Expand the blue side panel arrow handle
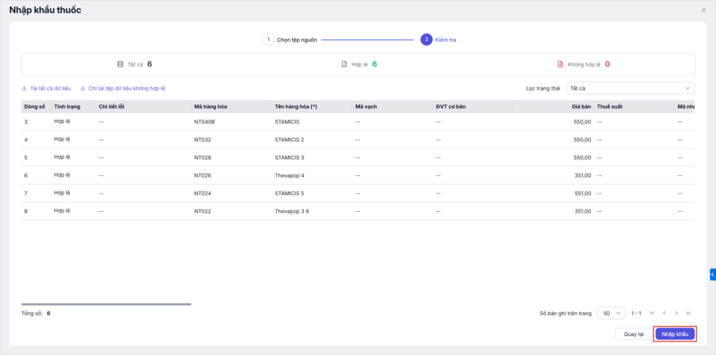Viewport: 716px width, 355px height. (712, 275)
